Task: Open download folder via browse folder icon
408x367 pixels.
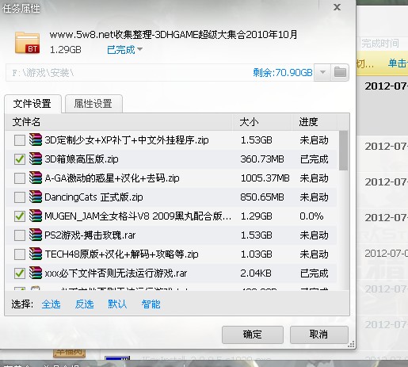Action: (x=340, y=72)
